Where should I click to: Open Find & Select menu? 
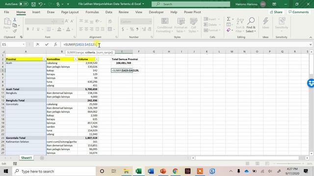[251, 25]
